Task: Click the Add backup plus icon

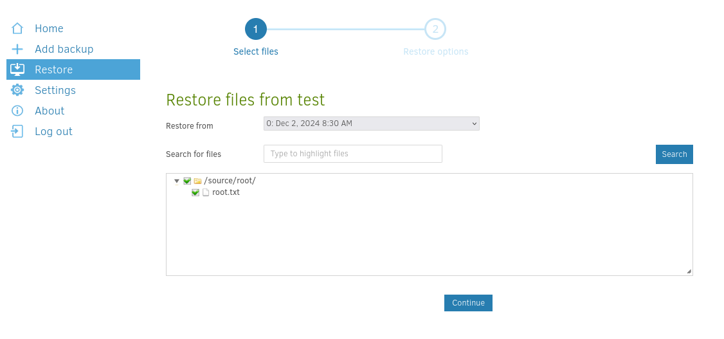Action: (x=17, y=49)
